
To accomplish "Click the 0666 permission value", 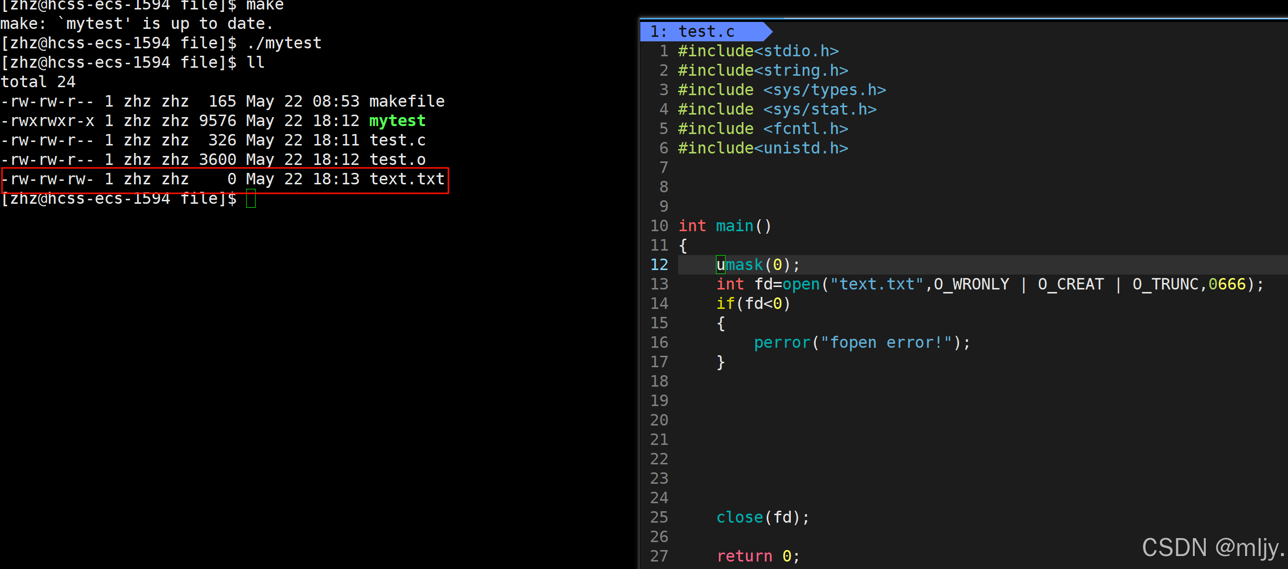I will click(x=1227, y=284).
